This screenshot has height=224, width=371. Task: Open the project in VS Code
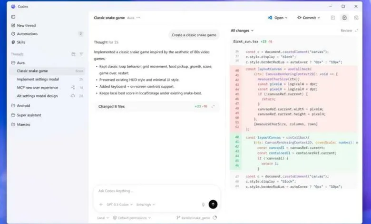[x=276, y=18]
